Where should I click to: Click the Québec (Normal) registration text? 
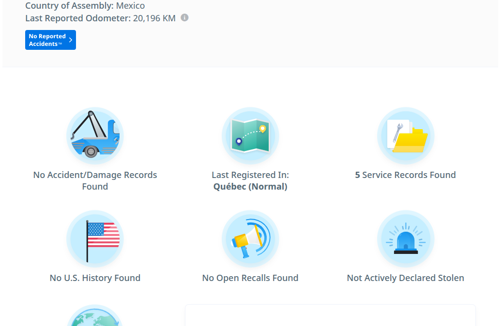point(250,186)
